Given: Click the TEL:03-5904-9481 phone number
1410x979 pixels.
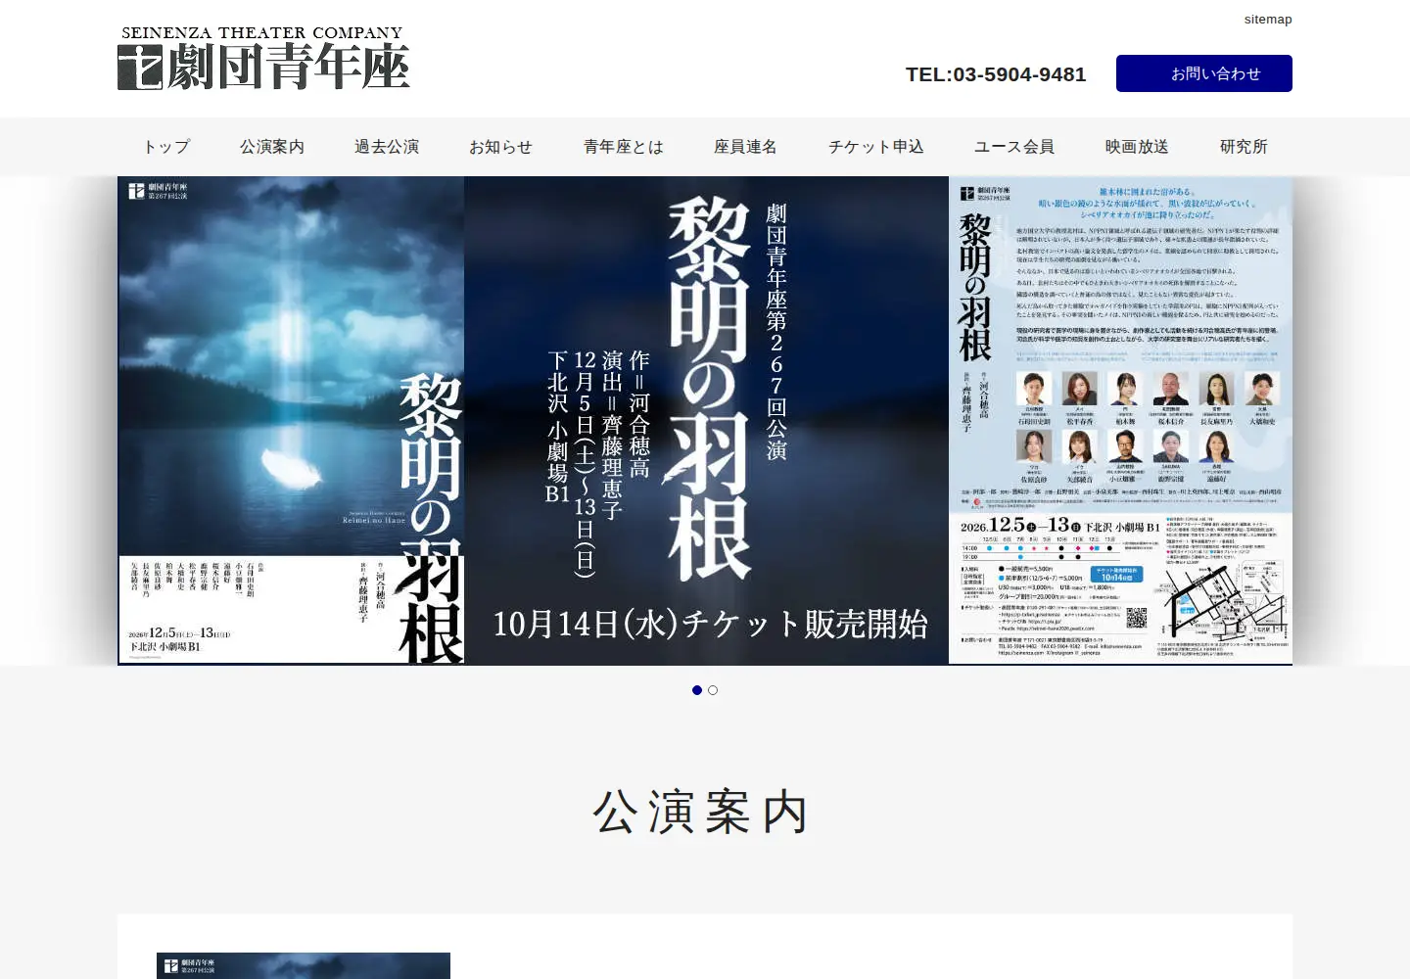Looking at the screenshot, I should (996, 74).
